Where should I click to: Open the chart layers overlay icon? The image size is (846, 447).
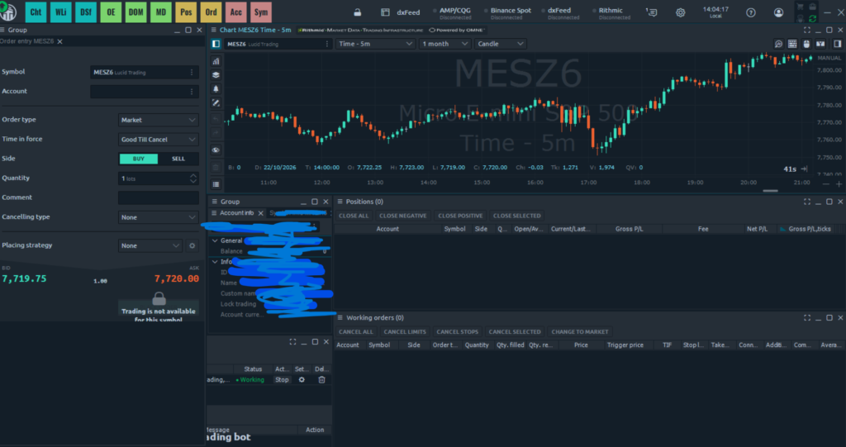coord(216,75)
